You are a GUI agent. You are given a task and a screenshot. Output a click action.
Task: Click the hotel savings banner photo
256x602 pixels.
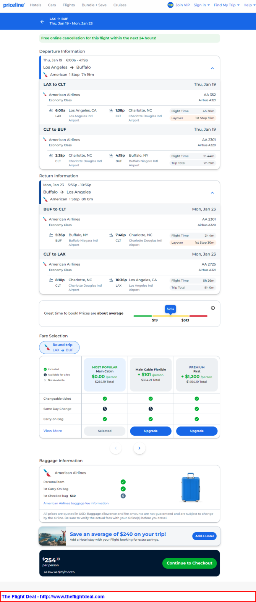click(52, 536)
